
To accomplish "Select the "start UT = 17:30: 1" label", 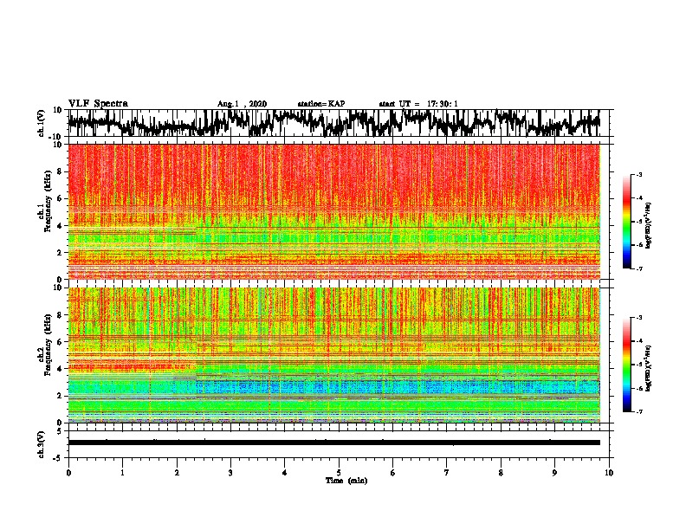I will pyautogui.click(x=418, y=104).
